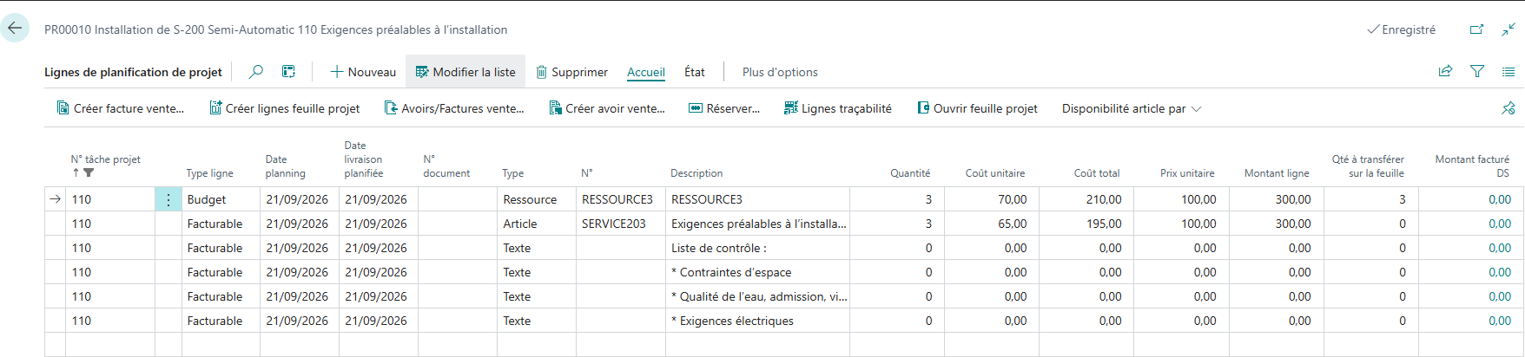
Task: Click the '* Qualité de l'eau, admission' description
Action: pyautogui.click(x=757, y=296)
